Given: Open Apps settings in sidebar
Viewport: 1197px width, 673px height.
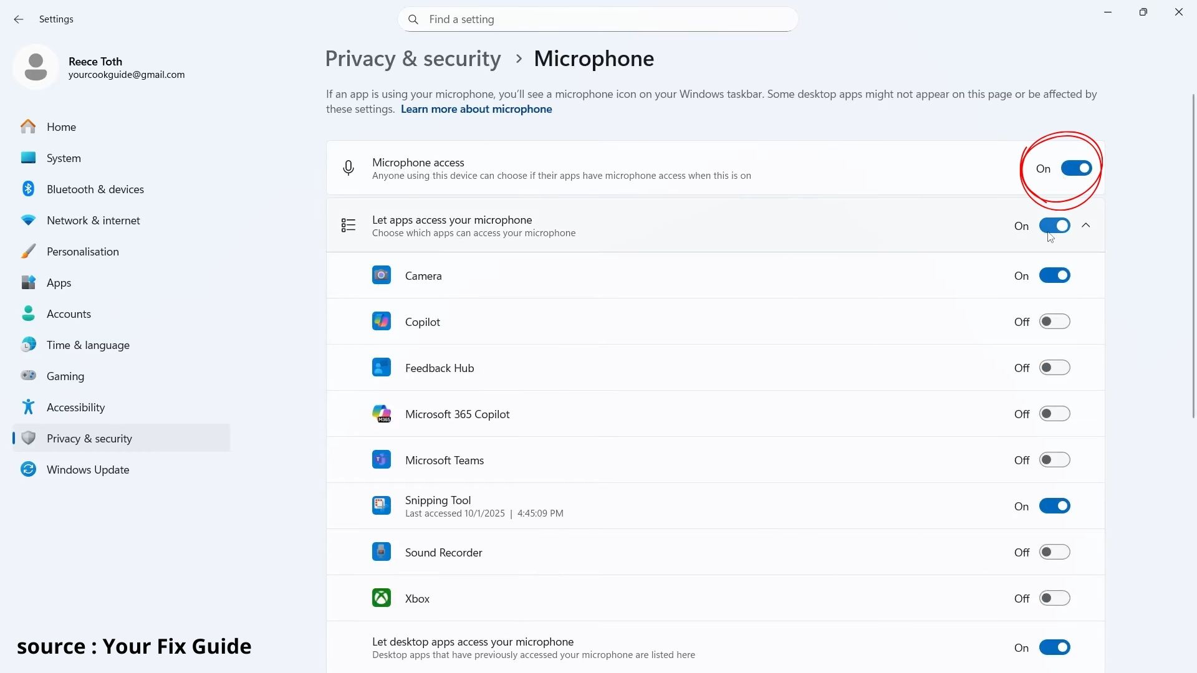Looking at the screenshot, I should point(122,282).
